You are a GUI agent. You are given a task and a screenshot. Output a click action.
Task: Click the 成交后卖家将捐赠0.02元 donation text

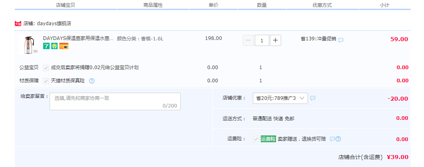[x=95, y=68]
